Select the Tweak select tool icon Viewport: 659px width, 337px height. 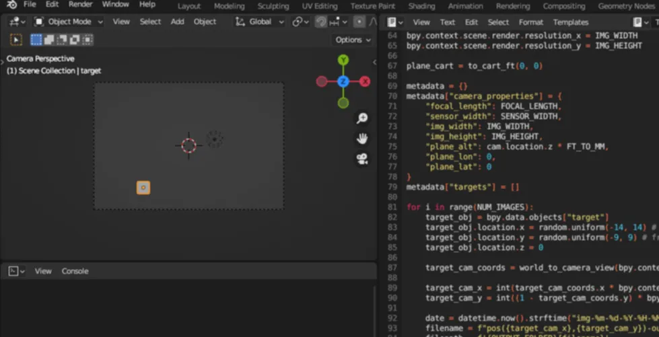coord(16,40)
